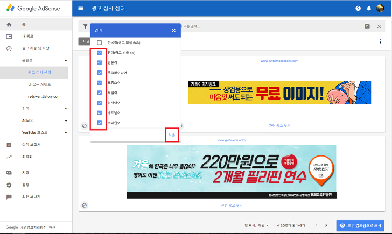
Task: Click the home icon in sidebar
Action: [x=9, y=24]
